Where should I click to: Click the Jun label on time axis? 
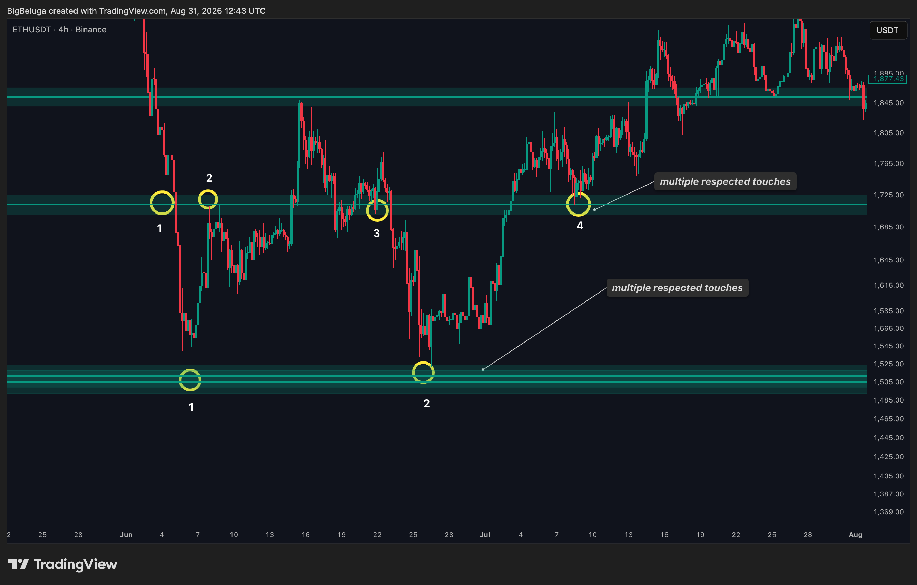coord(126,535)
